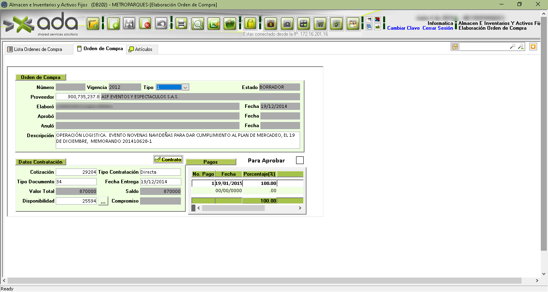Viewport: 548px width, 292px height.
Task: Click the money bag toolbar icon
Action: (271, 24)
